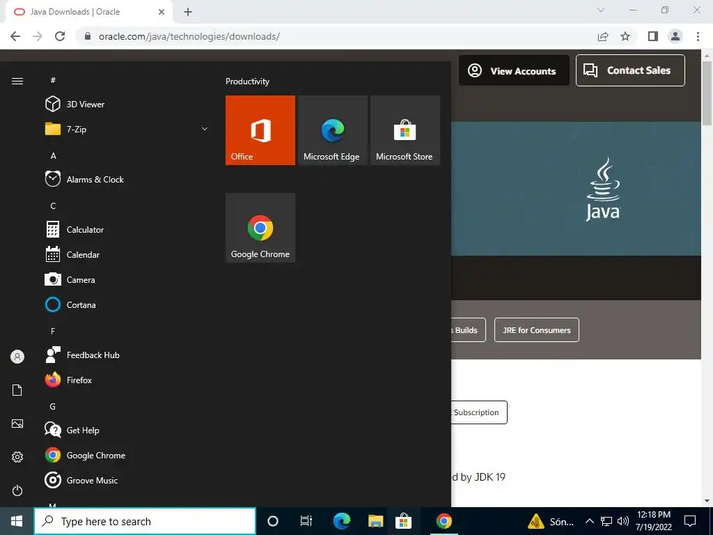Open the Chrome profile avatar
The width and height of the screenshot is (713, 535).
click(x=675, y=36)
